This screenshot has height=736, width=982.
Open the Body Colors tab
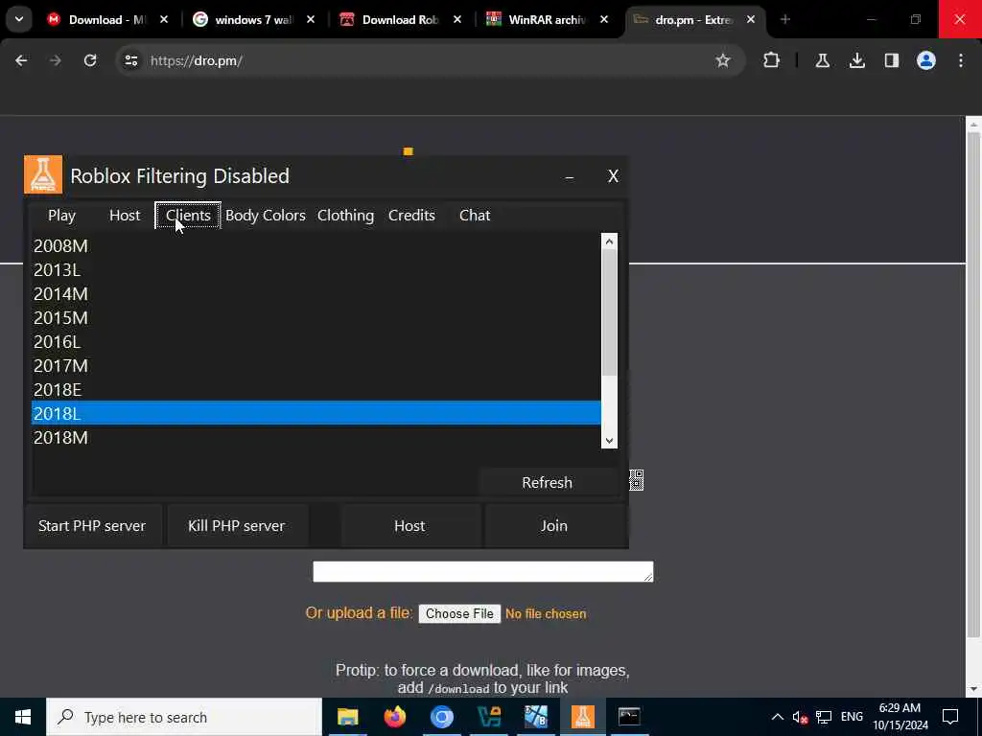pyautogui.click(x=266, y=216)
